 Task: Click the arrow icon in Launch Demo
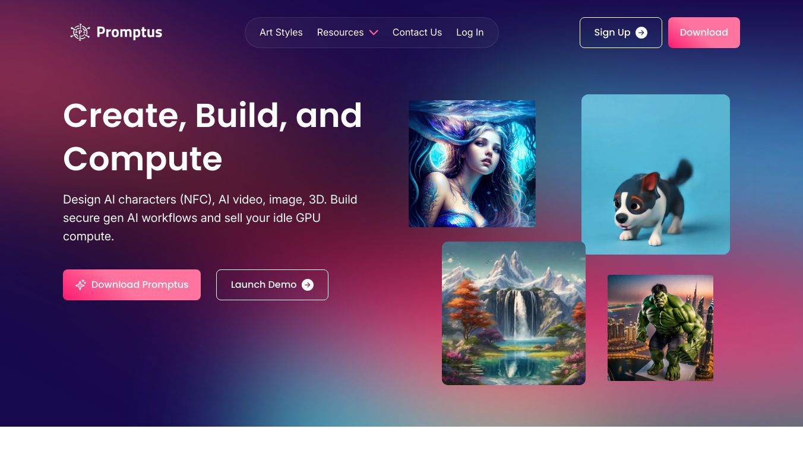coord(308,285)
